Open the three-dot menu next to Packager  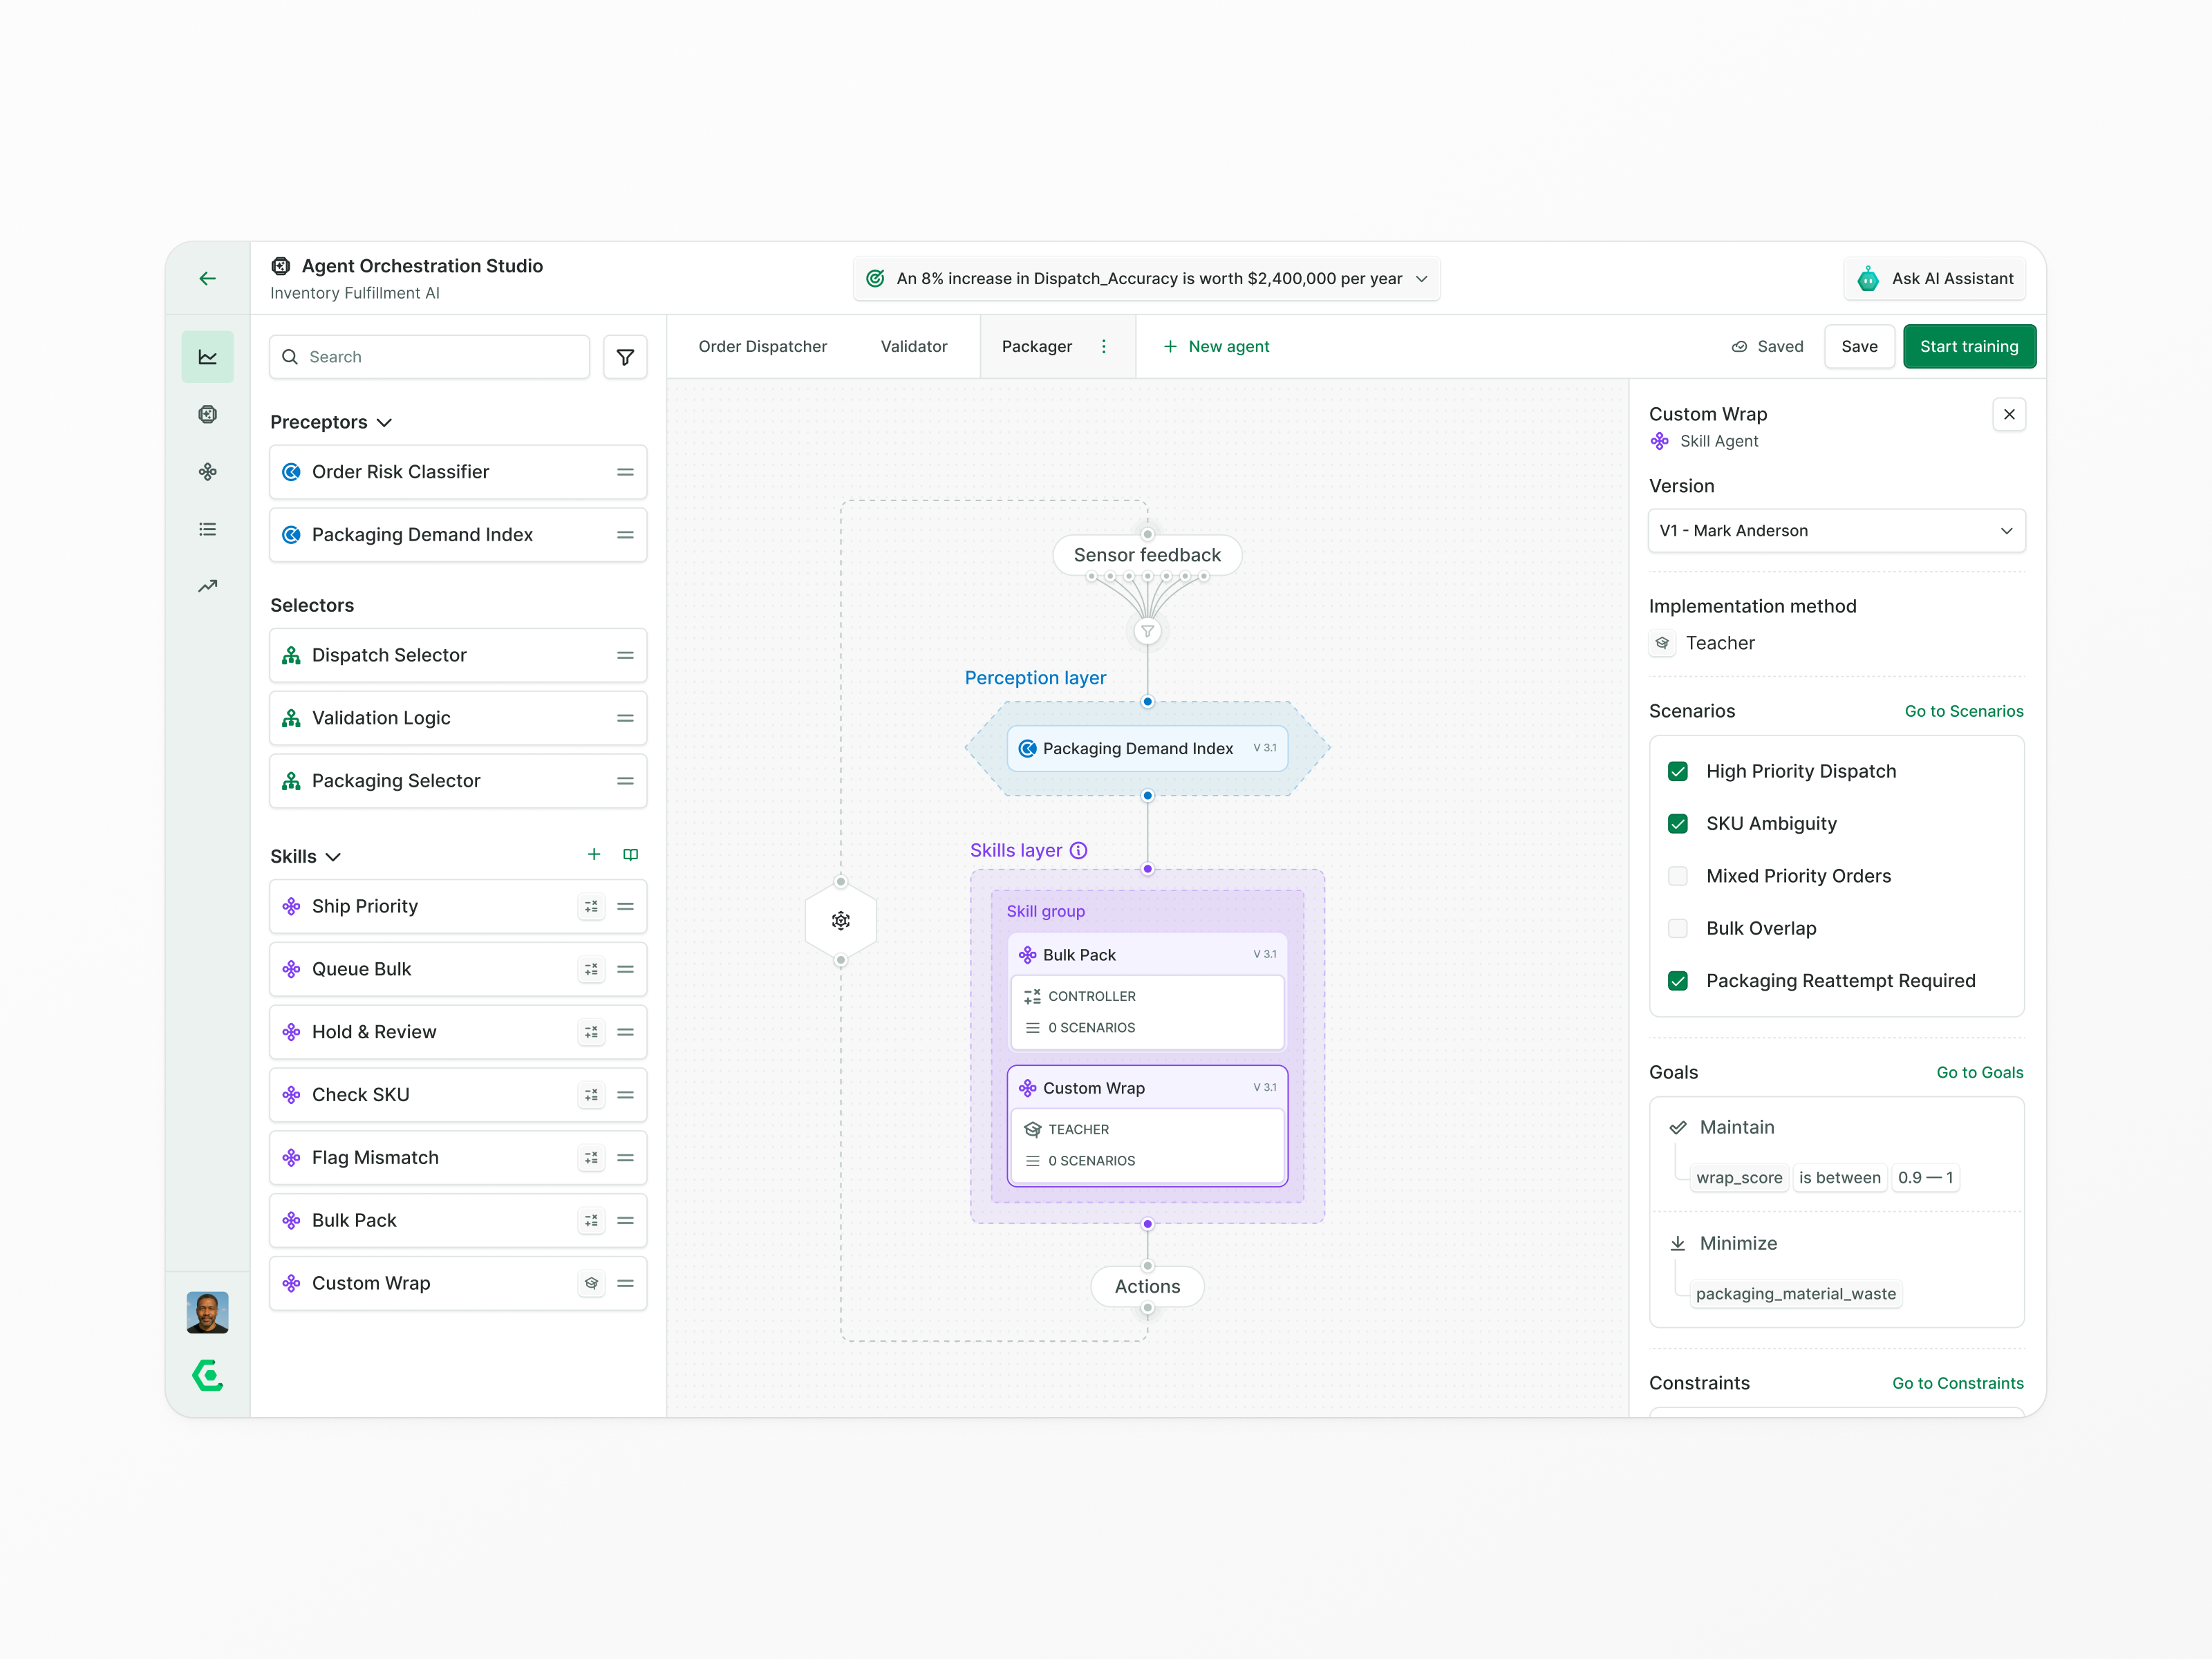tap(1104, 346)
